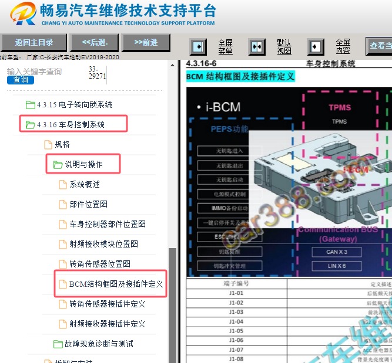Viewport: 392px width, 363px height.
Task: Click the page icon beside 系统概述
Action: click(x=63, y=184)
